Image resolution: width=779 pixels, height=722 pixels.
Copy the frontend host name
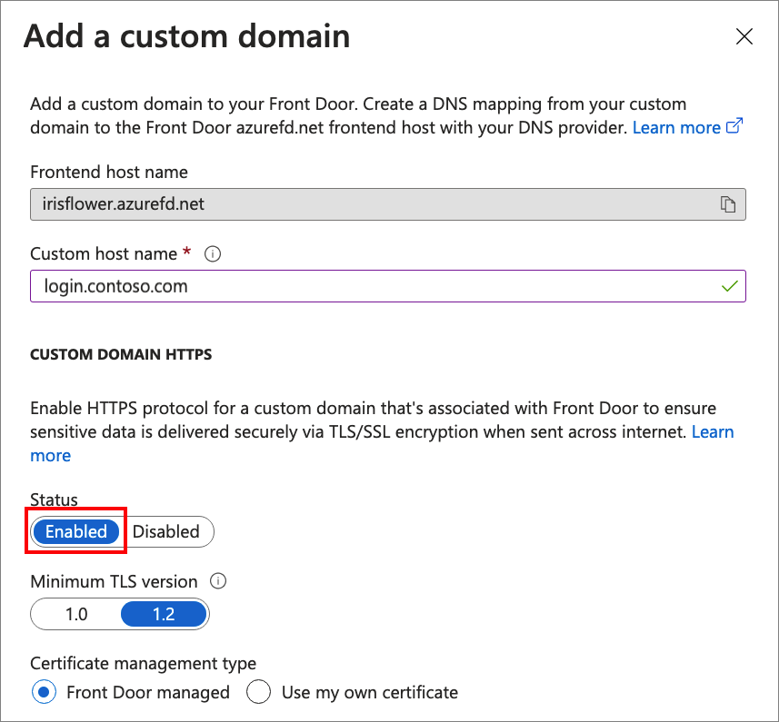728,204
